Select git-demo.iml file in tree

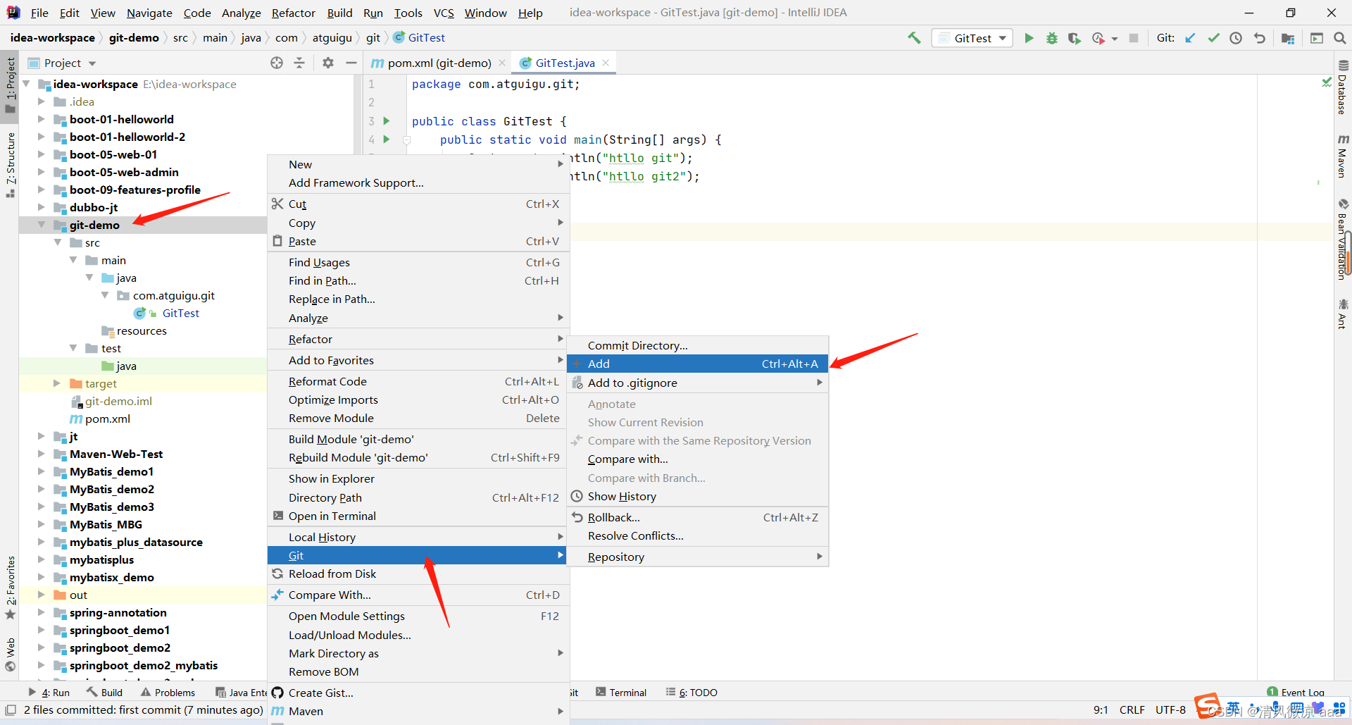tap(118, 401)
